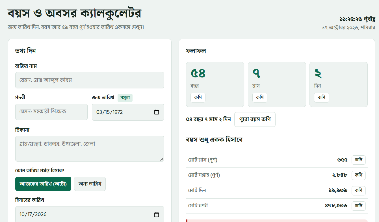Click the বয়স শুধু একক হিসাবে heading
The height and width of the screenshot is (222, 379).
pos(214,140)
